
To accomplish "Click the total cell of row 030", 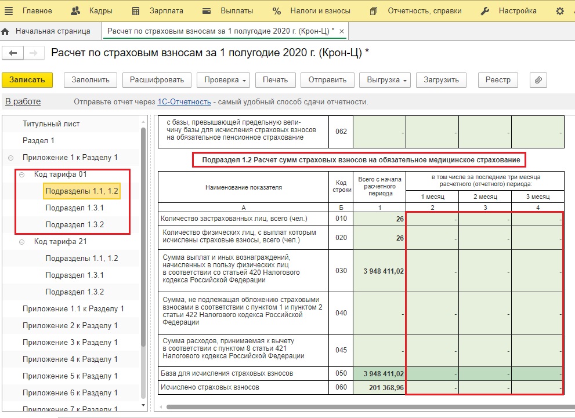I will pos(379,271).
